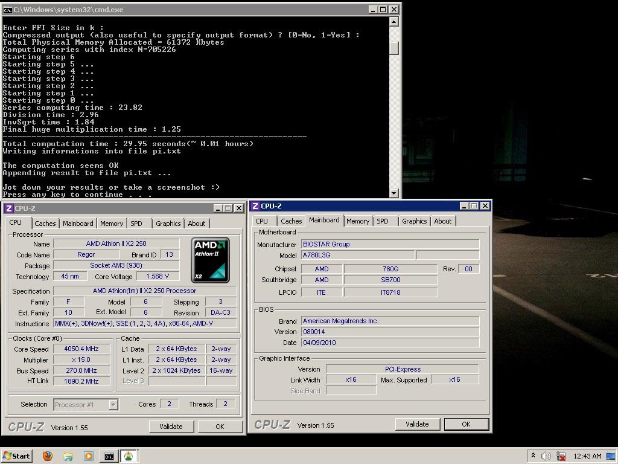Image resolution: width=618 pixels, height=464 pixels.
Task: Click the 780G chipset value
Action: [390, 269]
